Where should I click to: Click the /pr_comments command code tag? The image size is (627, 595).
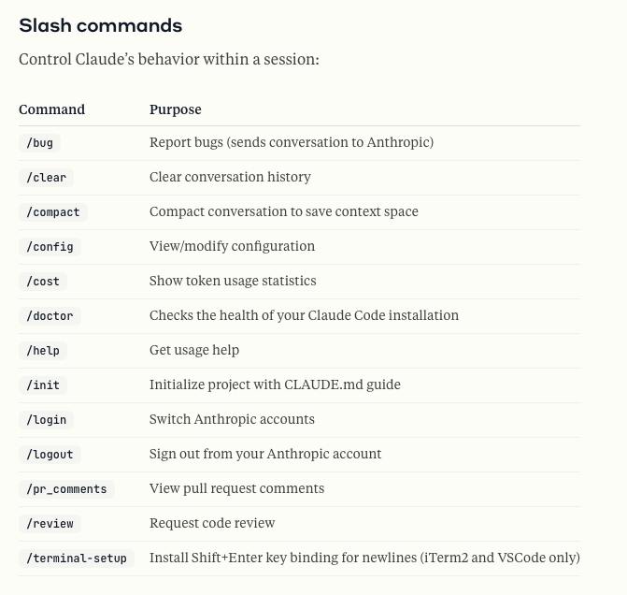(x=66, y=489)
